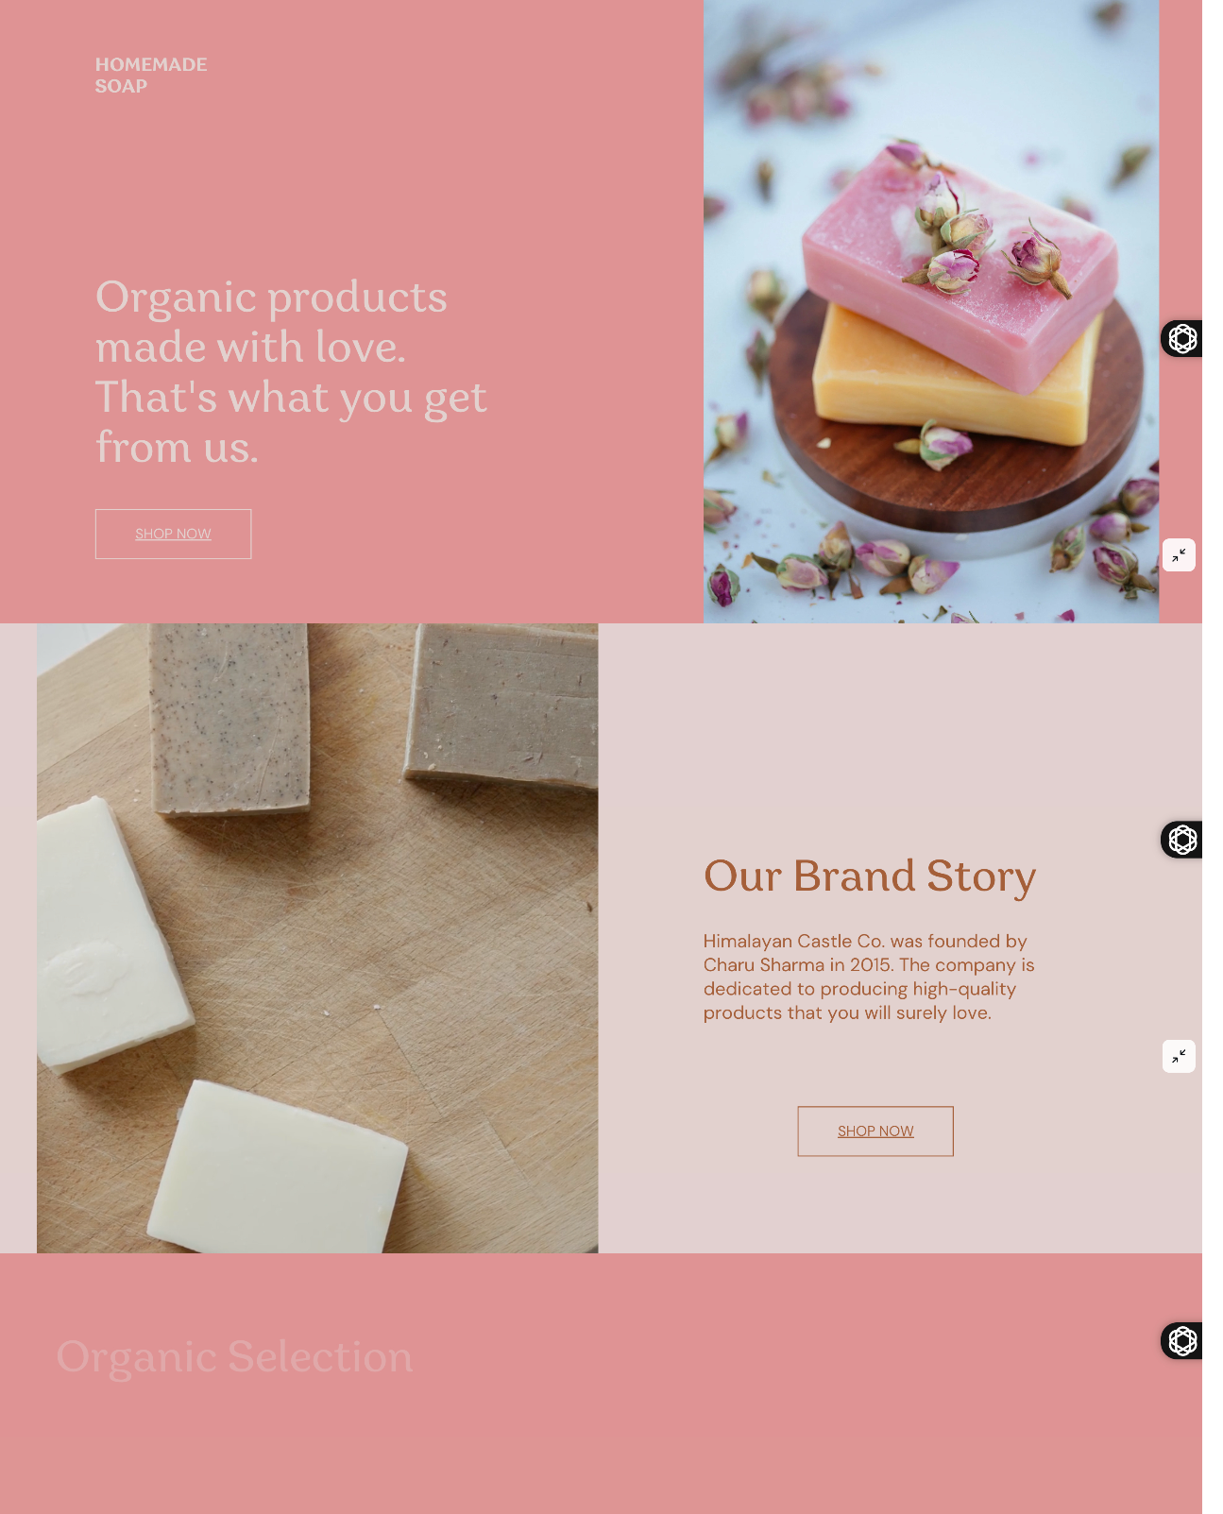Collapse the Brand Story section with shrink-arrows icon

tap(1179, 1056)
